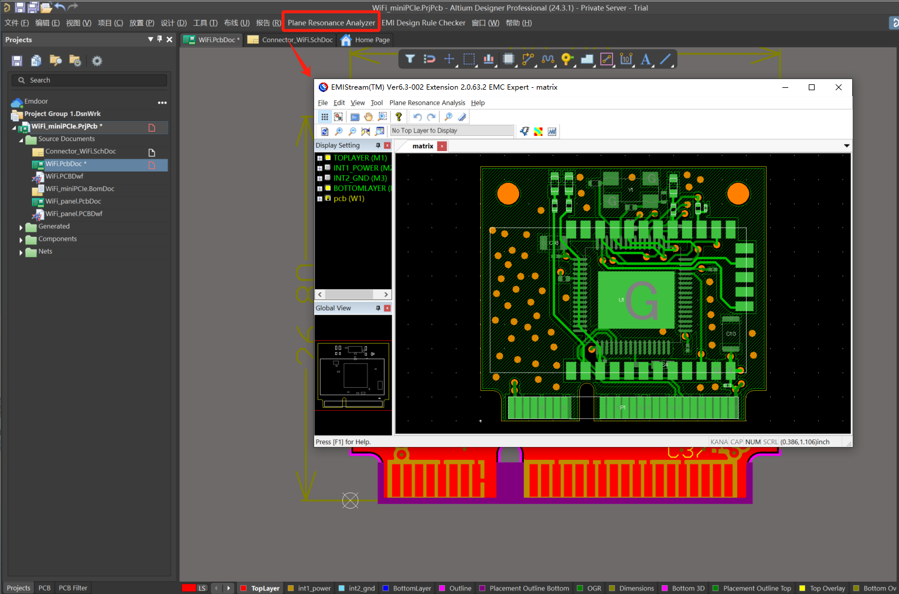The width and height of the screenshot is (899, 594).
Task: Toggle visibility box for INT2_GND (M3)
Action: [328, 178]
